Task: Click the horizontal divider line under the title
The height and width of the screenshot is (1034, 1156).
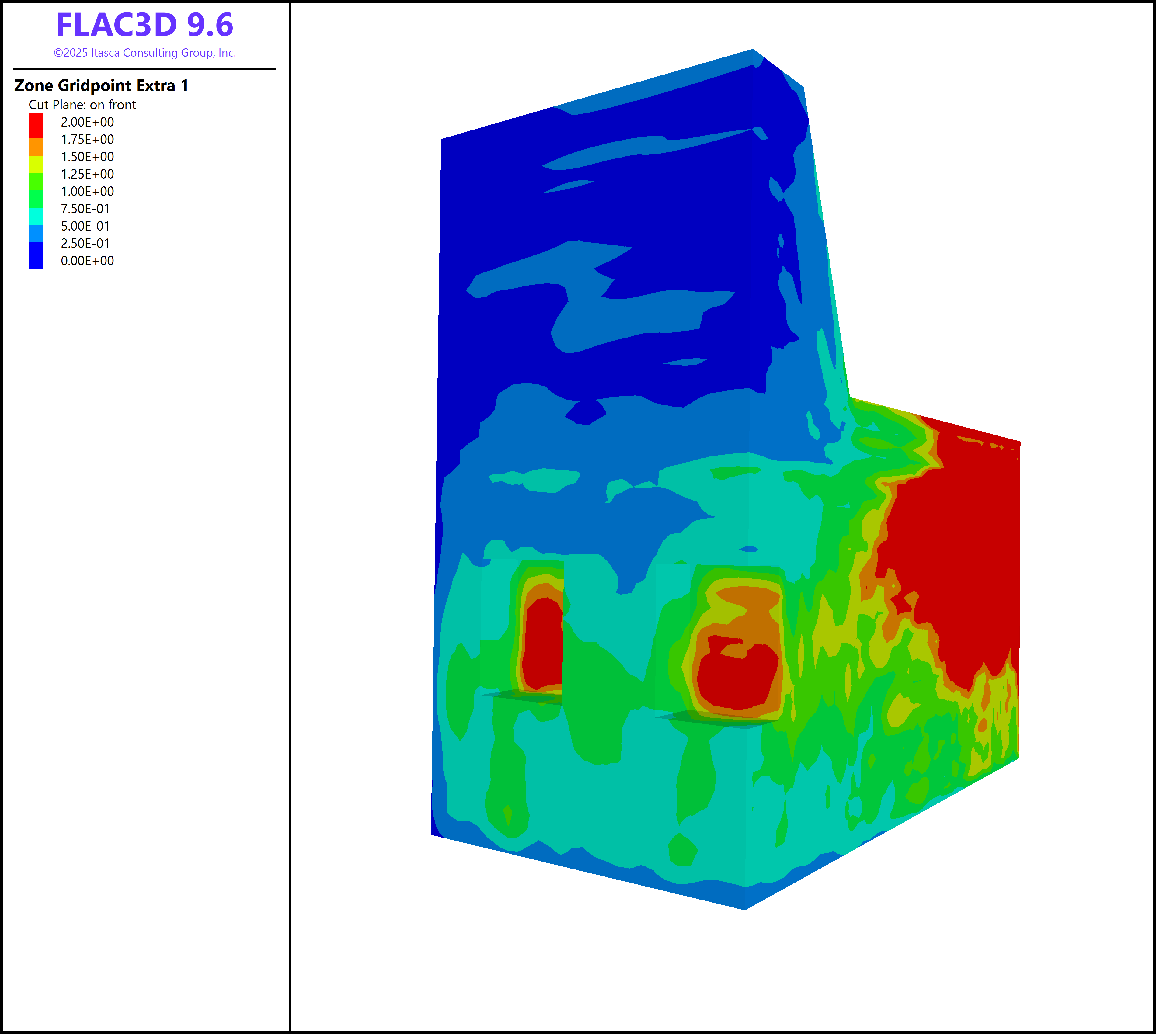Action: click(144, 69)
